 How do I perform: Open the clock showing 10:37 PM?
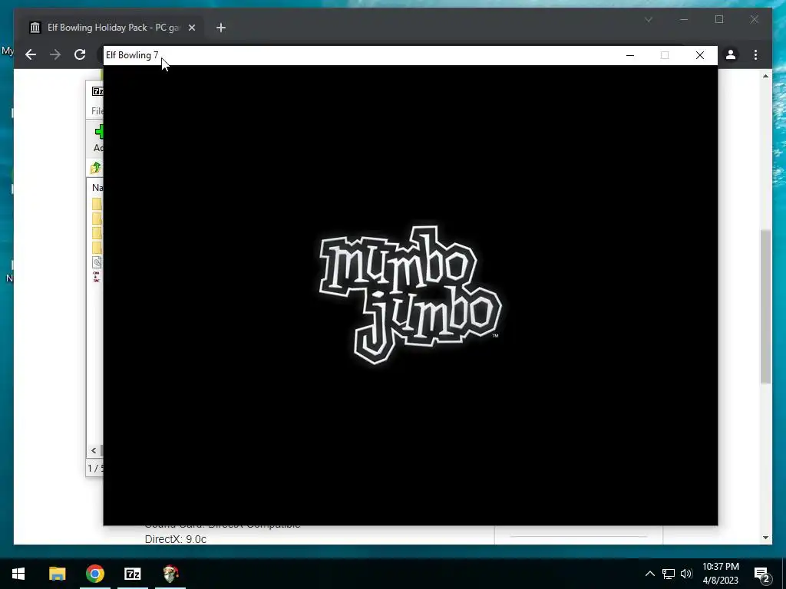coord(720,574)
